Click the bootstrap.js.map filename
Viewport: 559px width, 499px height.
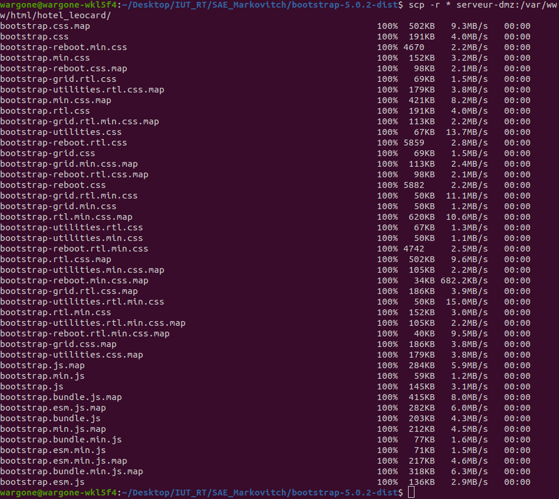42,365
